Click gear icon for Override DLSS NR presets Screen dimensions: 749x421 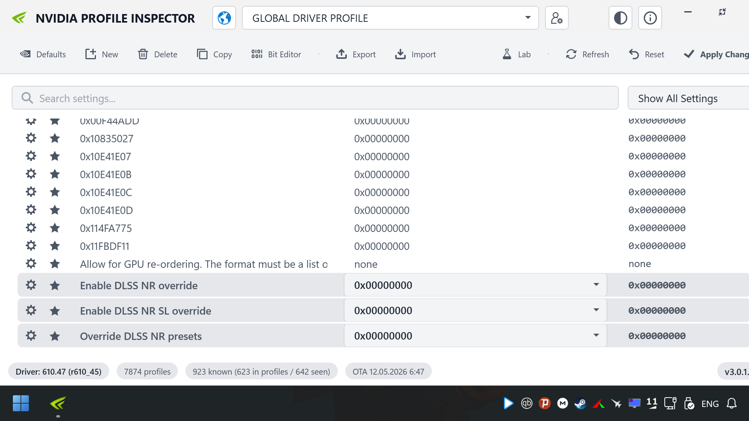[x=31, y=336]
